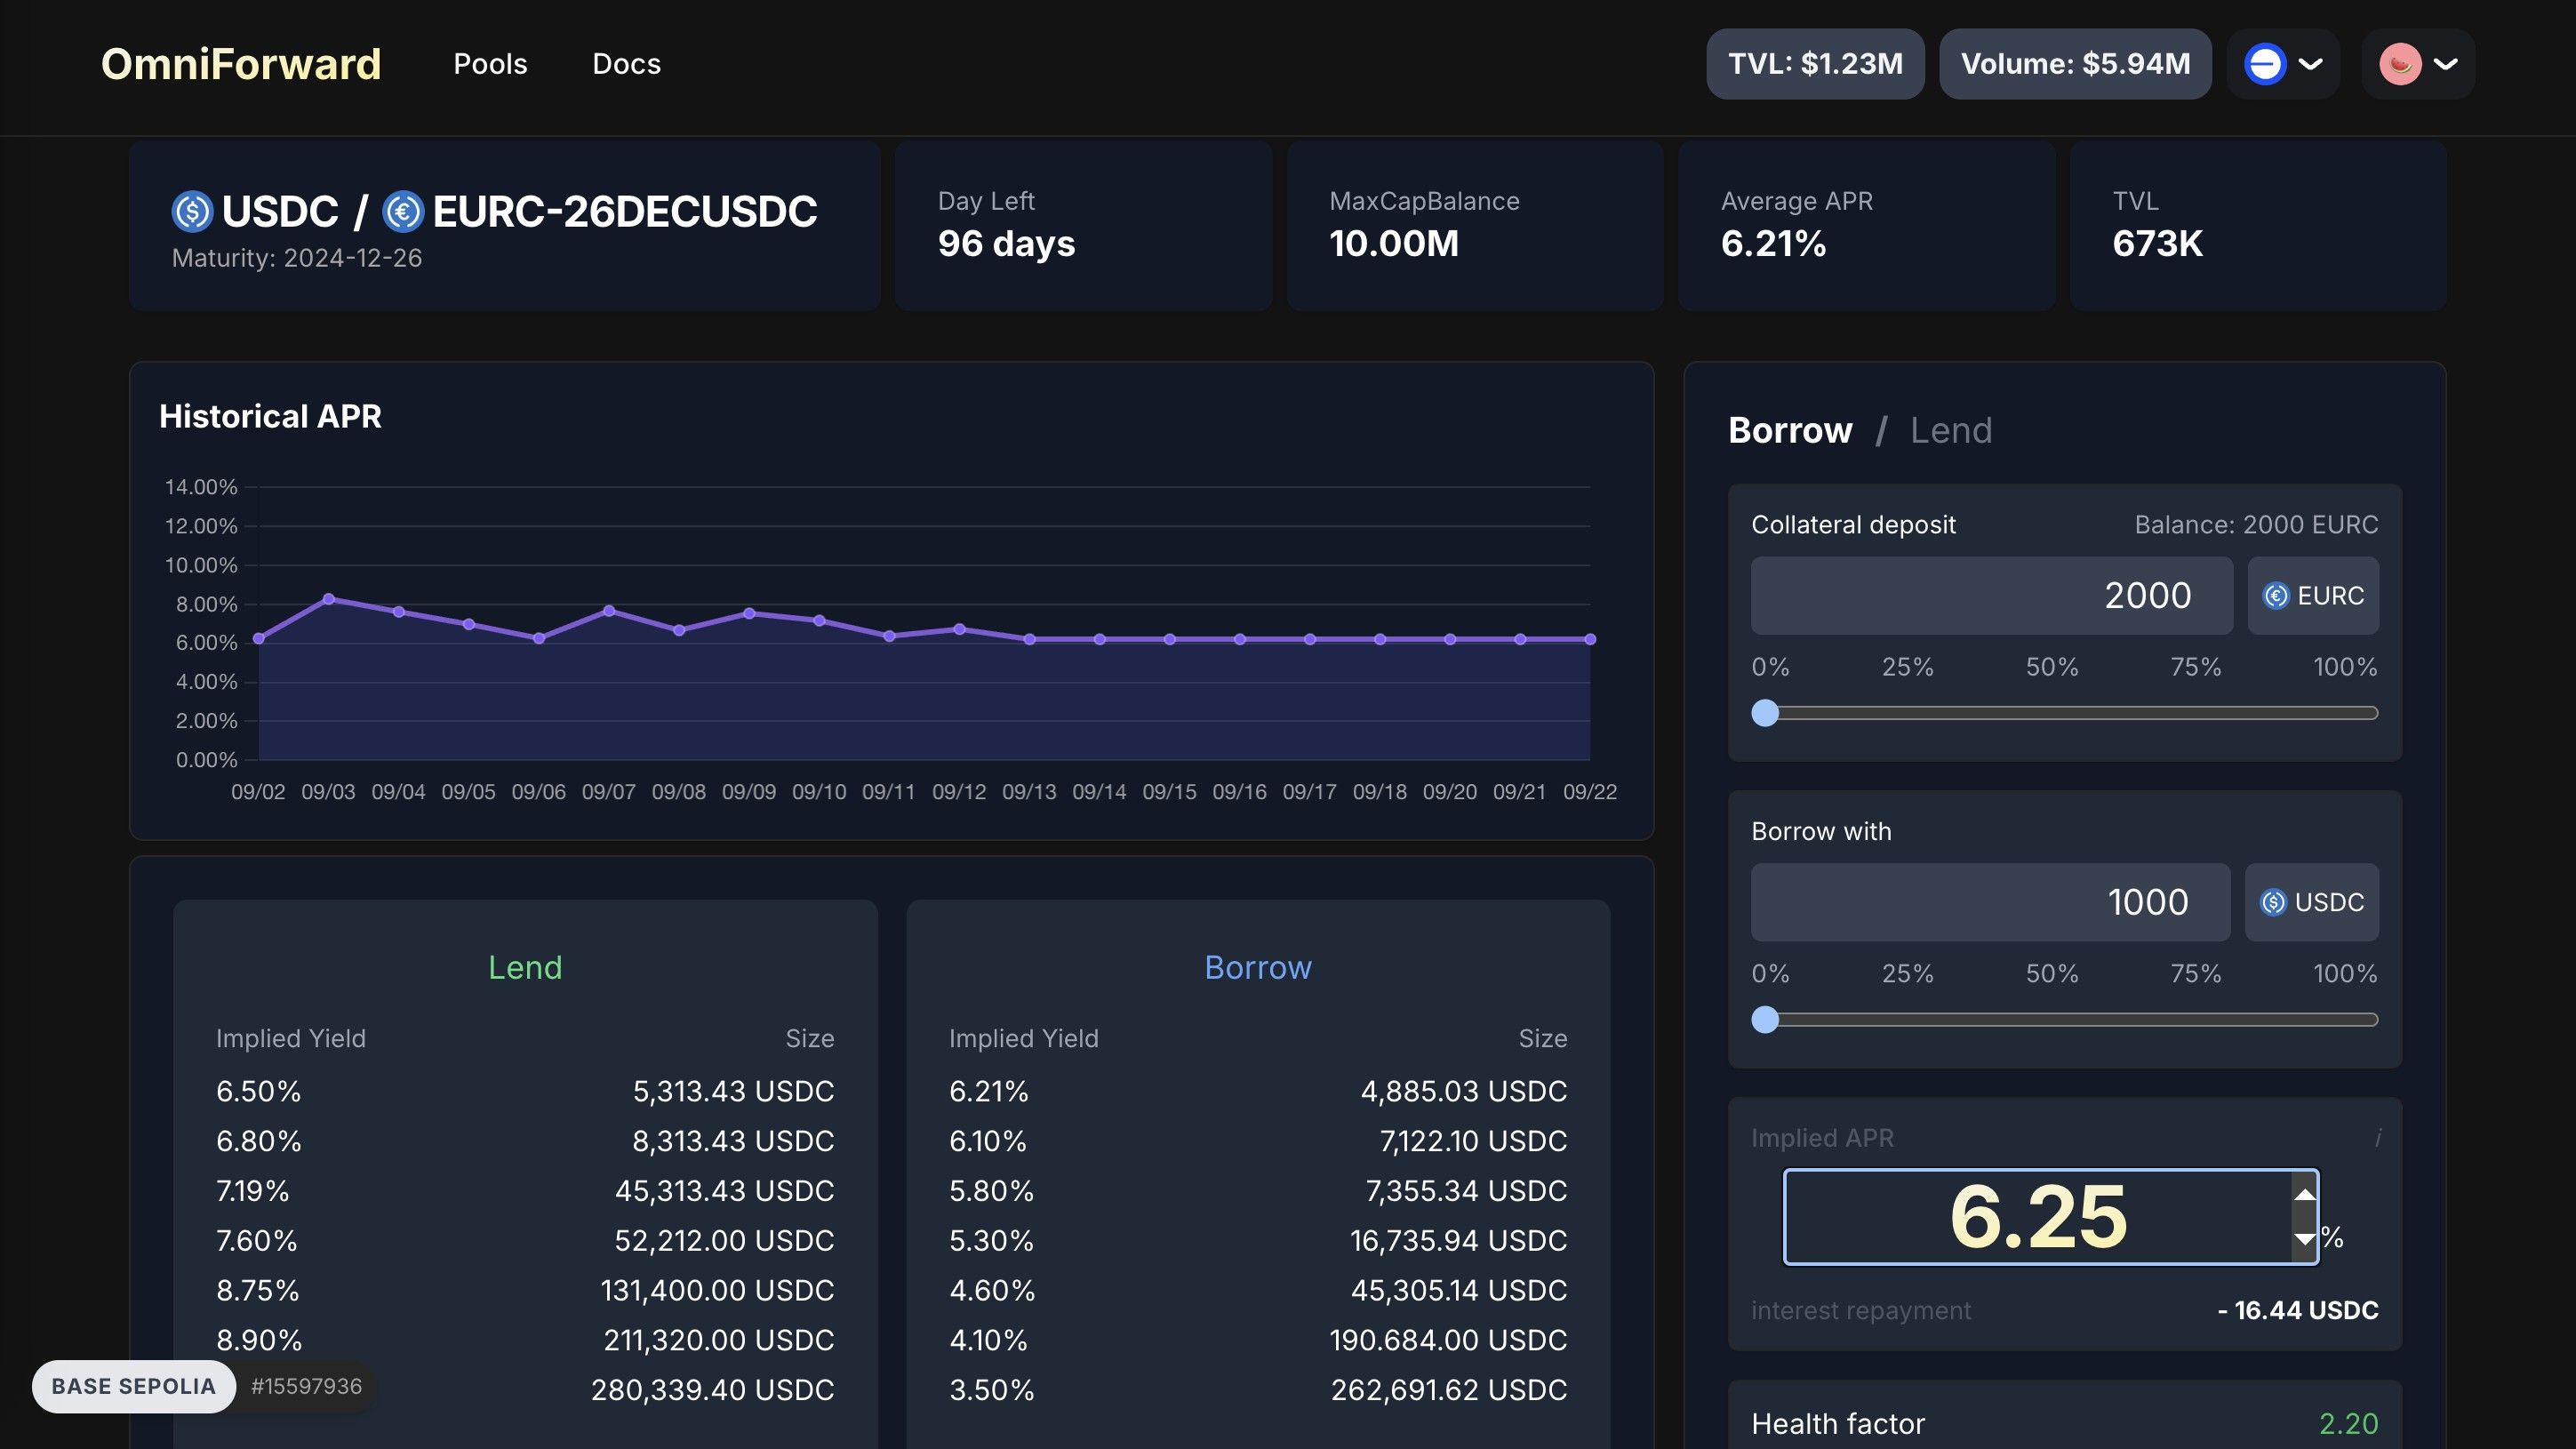
Task: Click the EURC icon in the token selector
Action: pos(2276,596)
